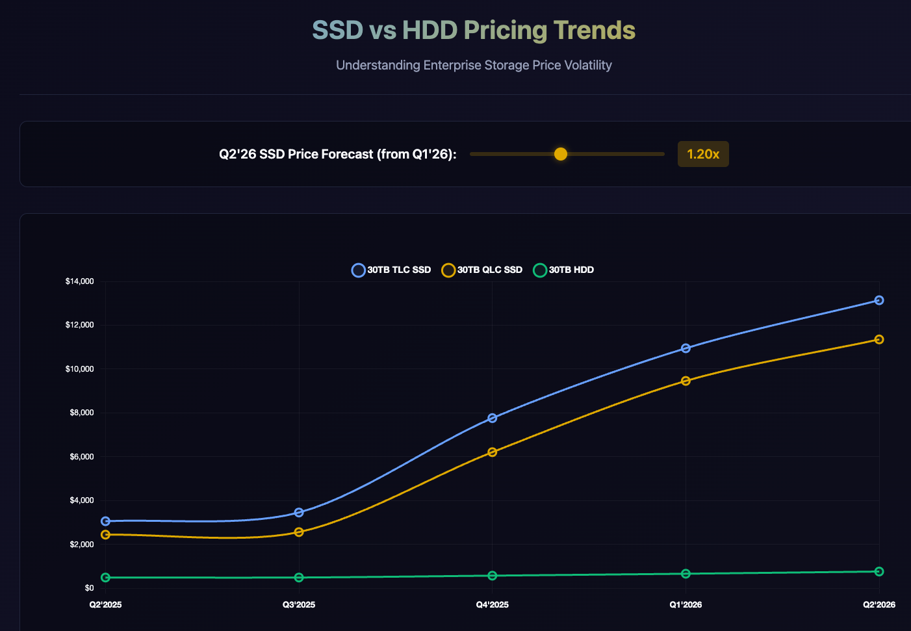This screenshot has width=911, height=631.
Task: Click TLC SSD data point at Q3'2025
Action: pyautogui.click(x=299, y=513)
